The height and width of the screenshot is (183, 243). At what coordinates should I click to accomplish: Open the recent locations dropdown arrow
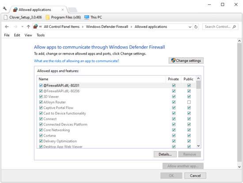23,27
